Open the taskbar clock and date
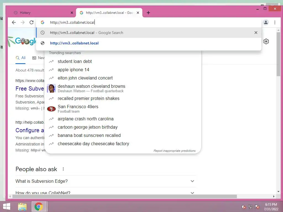The height and width of the screenshot is (212, 283). [x=271, y=207]
